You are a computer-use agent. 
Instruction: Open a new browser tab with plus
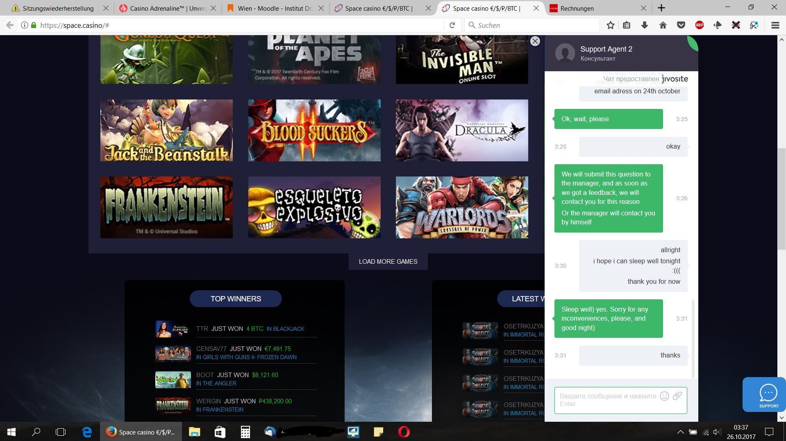point(661,8)
